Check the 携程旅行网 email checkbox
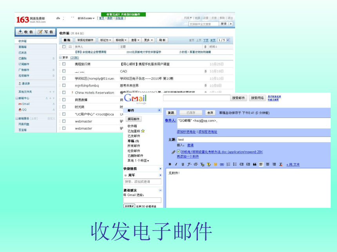337x252 pixels. coord(64,64)
